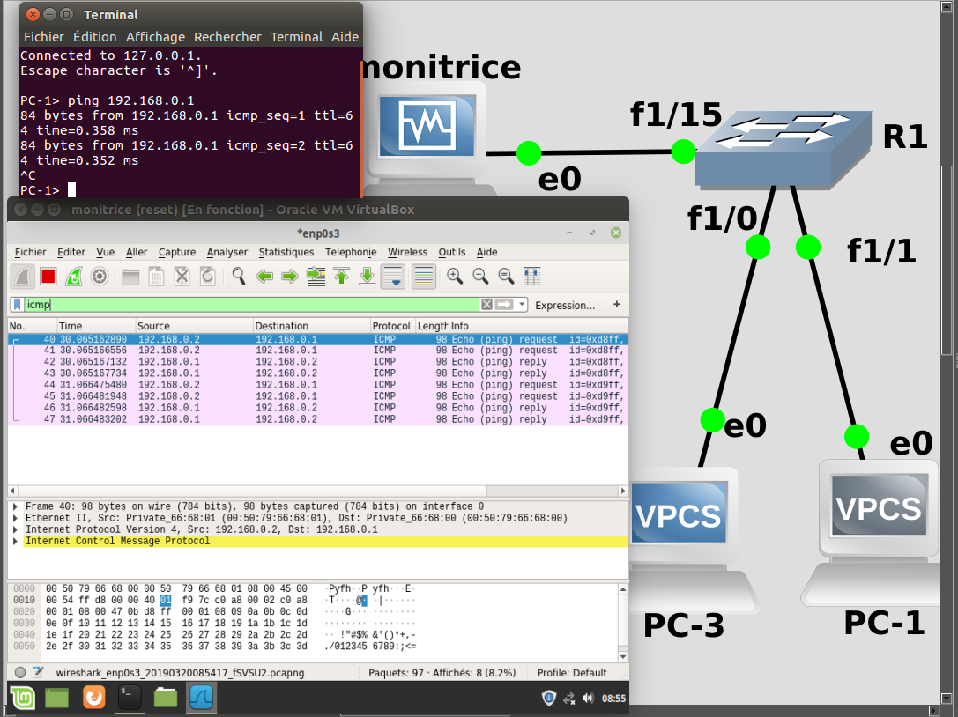Stop the live capture with red square icon

click(x=47, y=276)
